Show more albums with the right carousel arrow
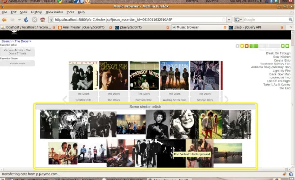295x180 pixels. pos(227,99)
